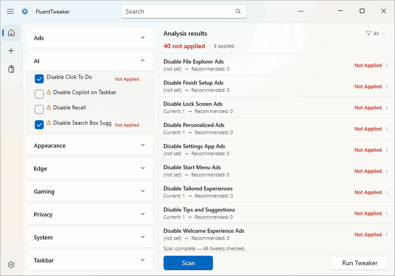Viewport: 395px width, 276px height.
Task: Select the Disable Personalized Ads result
Action: coord(276,129)
